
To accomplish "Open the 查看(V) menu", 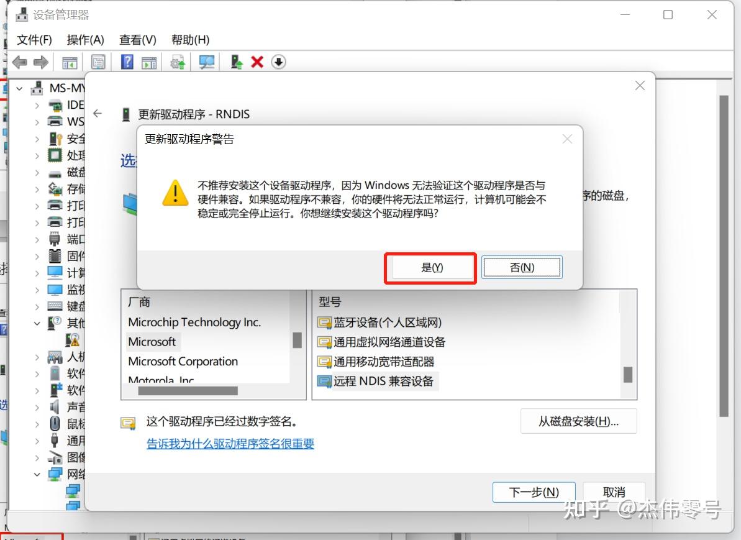I will pos(137,40).
